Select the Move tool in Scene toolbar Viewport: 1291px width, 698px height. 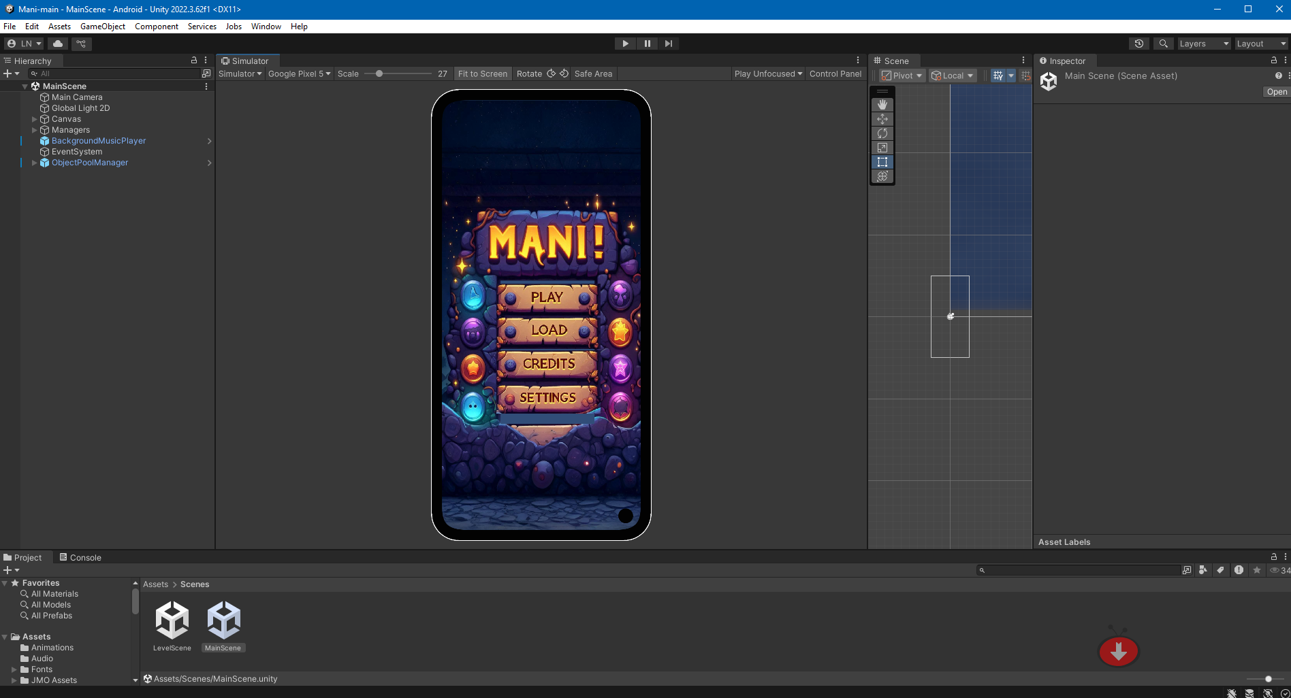(882, 119)
